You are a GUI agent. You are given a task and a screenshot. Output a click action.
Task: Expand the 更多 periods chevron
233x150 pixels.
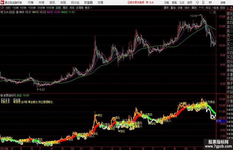point(88,8)
